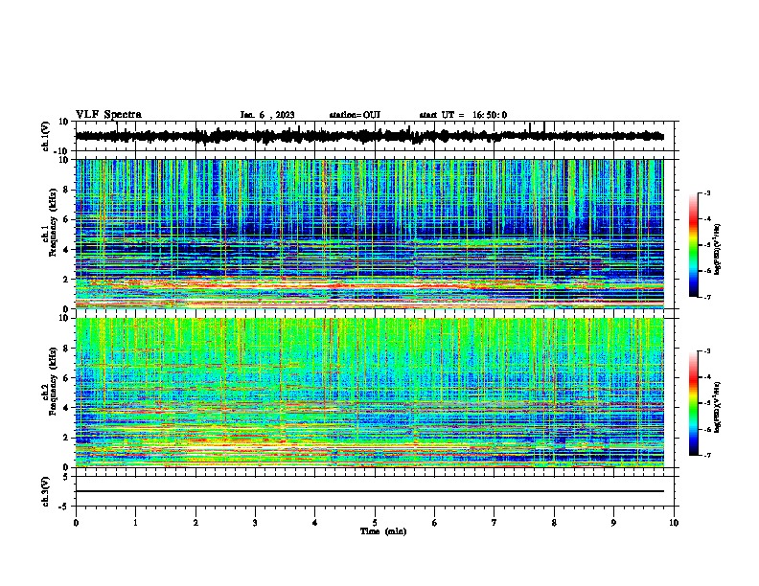
Task: Click the "-3" label on ch.1 color scale
Action: (706, 193)
